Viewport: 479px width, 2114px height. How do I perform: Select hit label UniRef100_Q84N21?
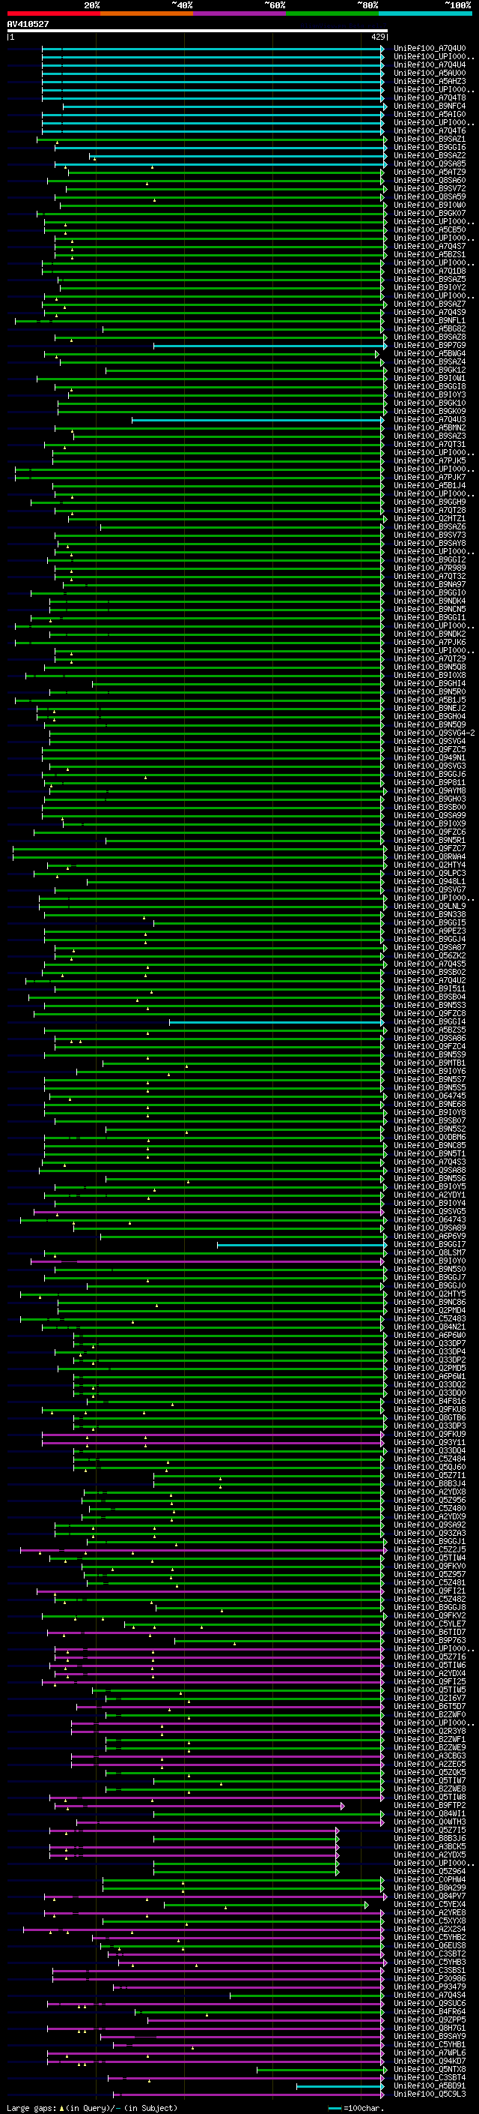point(430,1327)
